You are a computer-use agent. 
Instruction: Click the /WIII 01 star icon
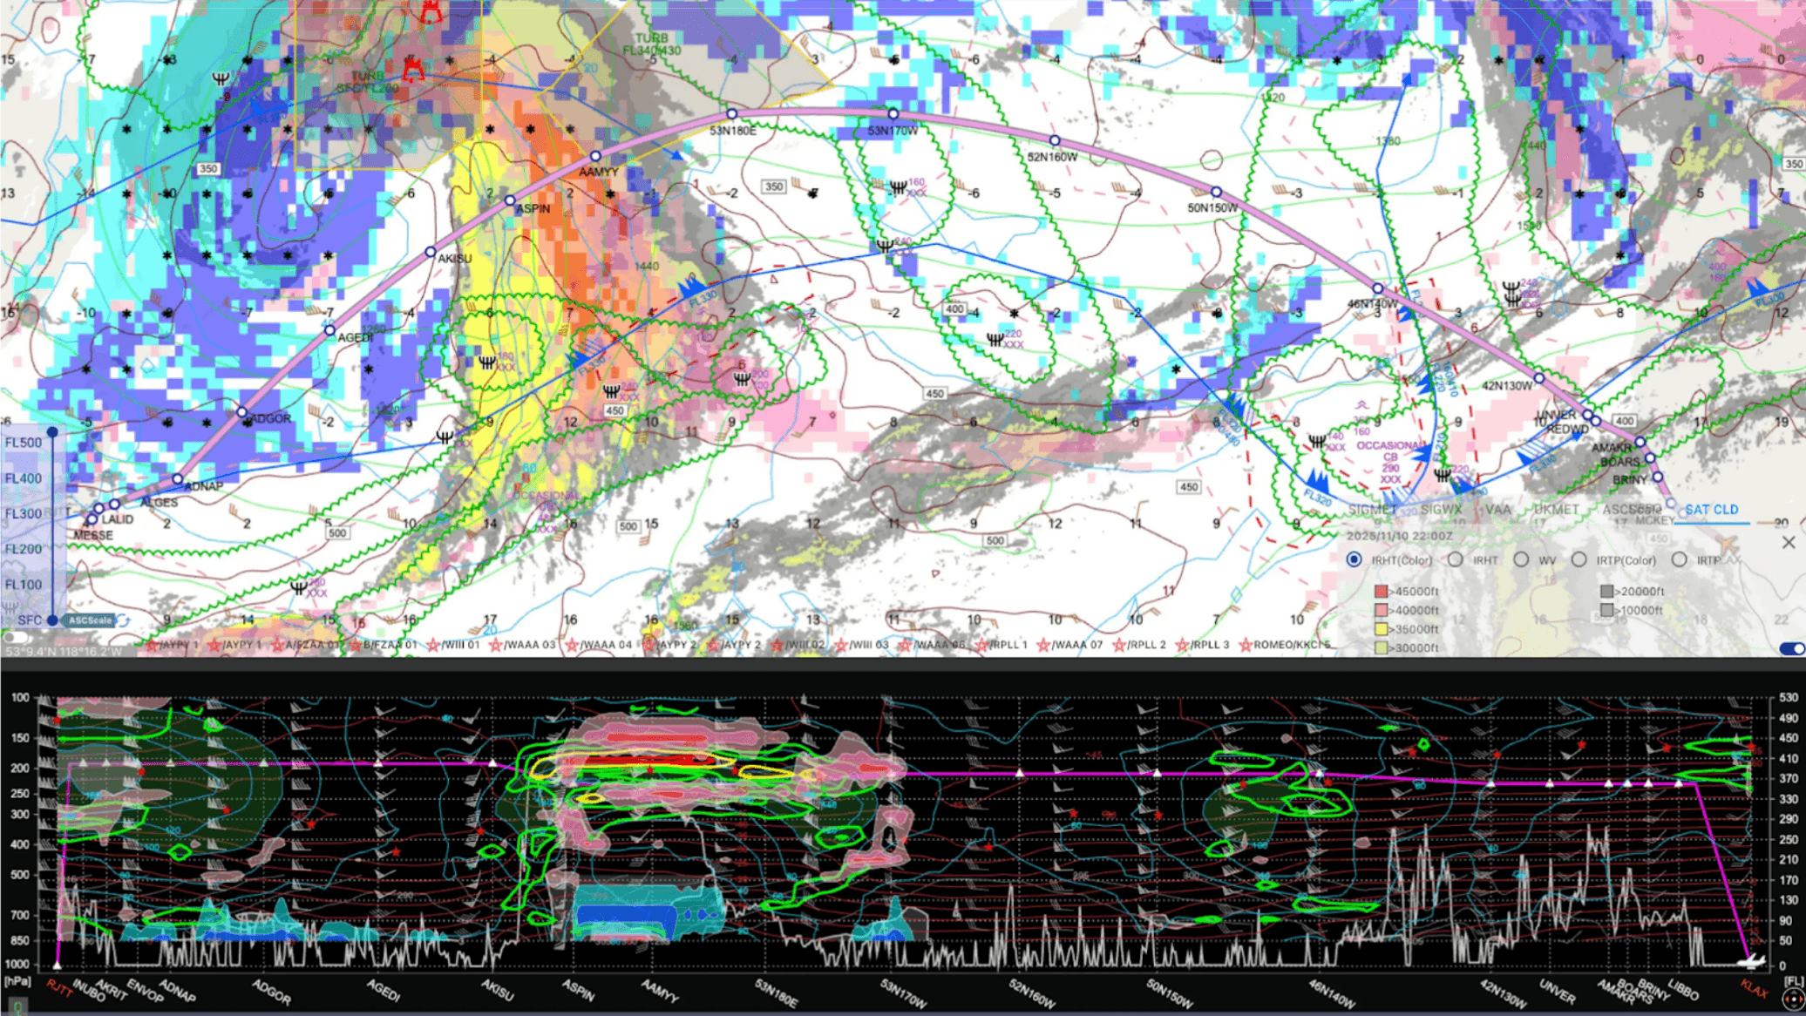pyautogui.click(x=433, y=647)
